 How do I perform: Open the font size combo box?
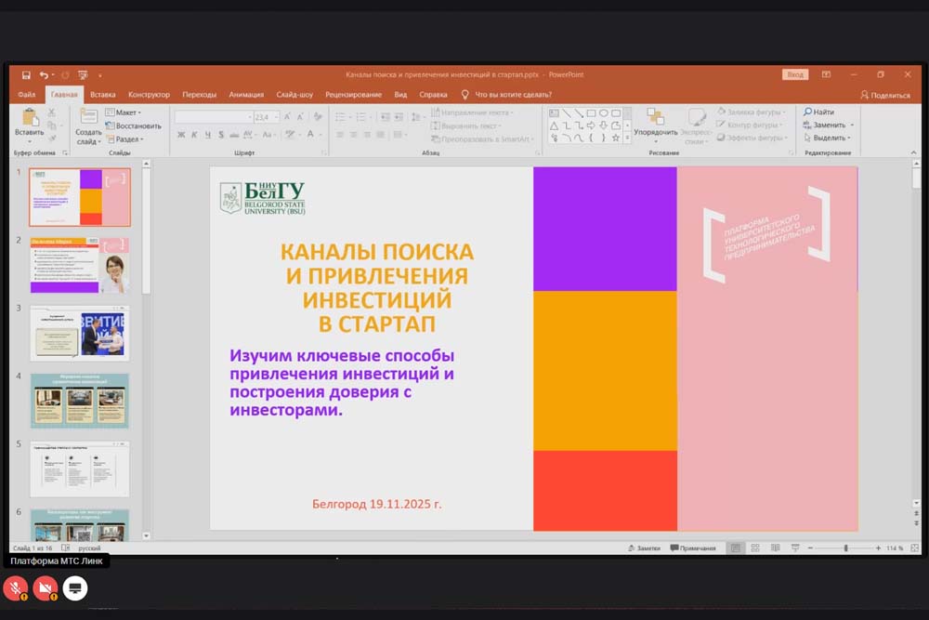tap(265, 117)
